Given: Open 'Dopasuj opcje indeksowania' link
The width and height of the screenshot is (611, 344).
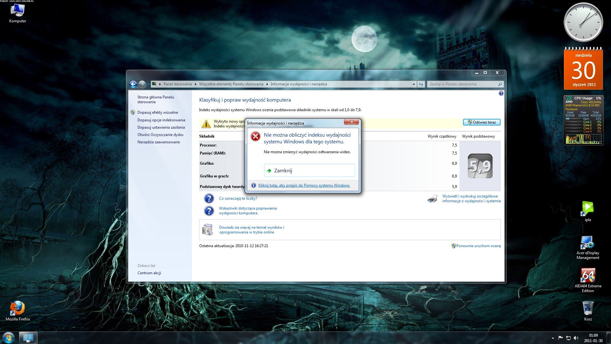Looking at the screenshot, I should coord(161,120).
